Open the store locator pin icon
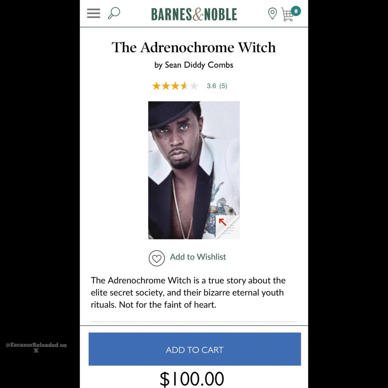Screen dimensions: 388x388 (x=272, y=14)
